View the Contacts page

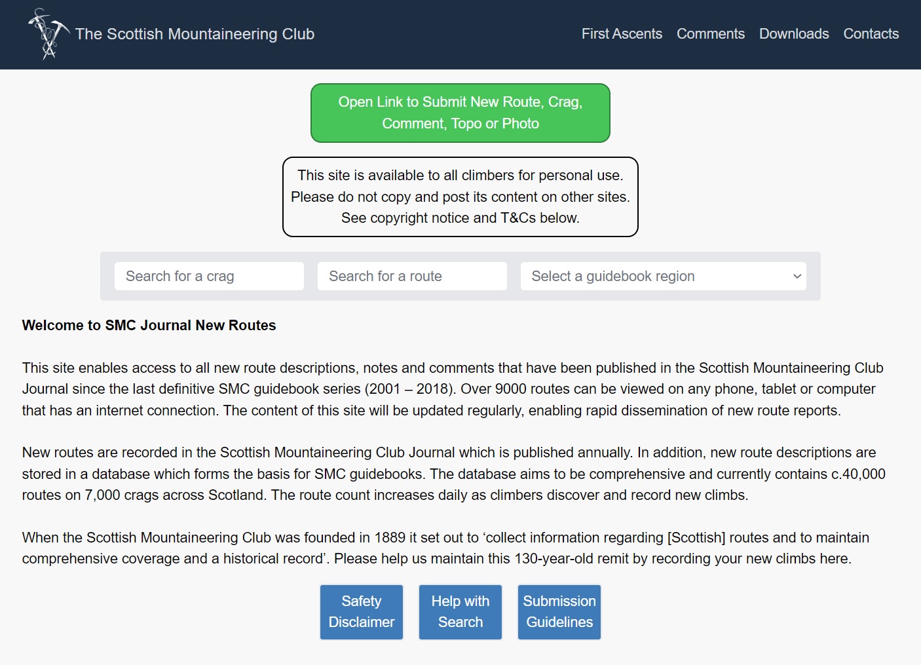click(x=871, y=34)
